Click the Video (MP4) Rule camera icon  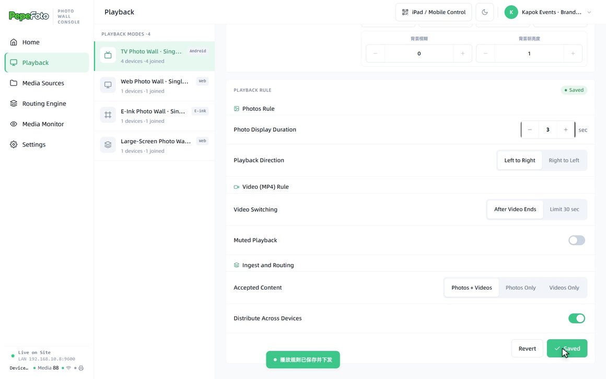(x=237, y=187)
